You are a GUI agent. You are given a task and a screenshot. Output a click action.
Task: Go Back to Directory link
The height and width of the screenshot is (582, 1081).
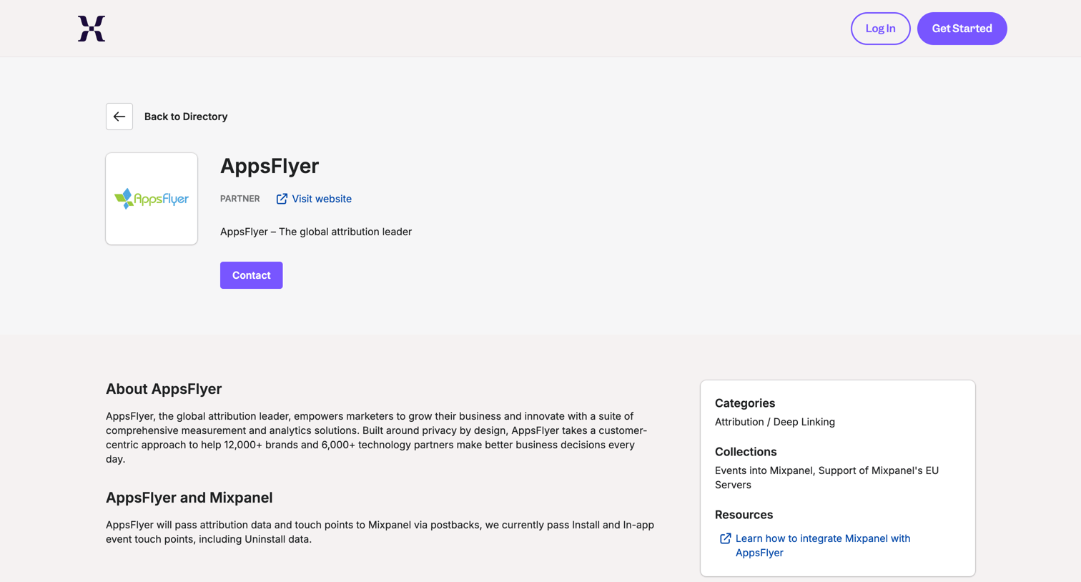click(186, 117)
